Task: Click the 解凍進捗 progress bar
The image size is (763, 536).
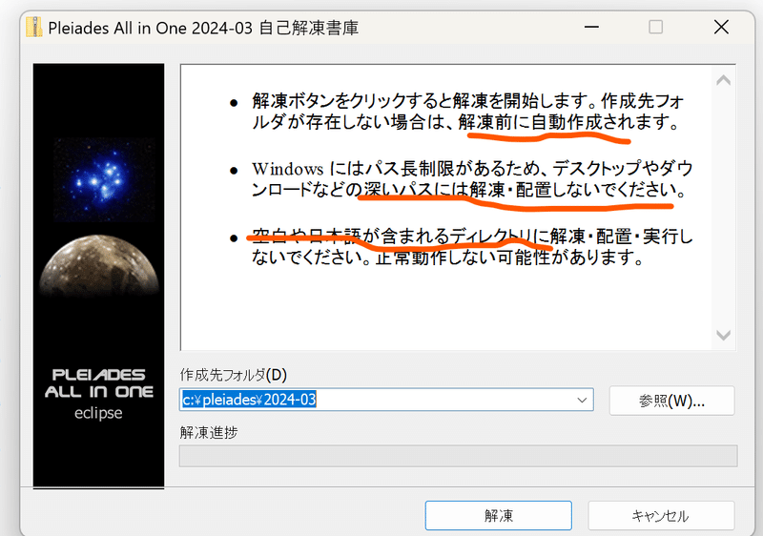Action: pyautogui.click(x=459, y=456)
